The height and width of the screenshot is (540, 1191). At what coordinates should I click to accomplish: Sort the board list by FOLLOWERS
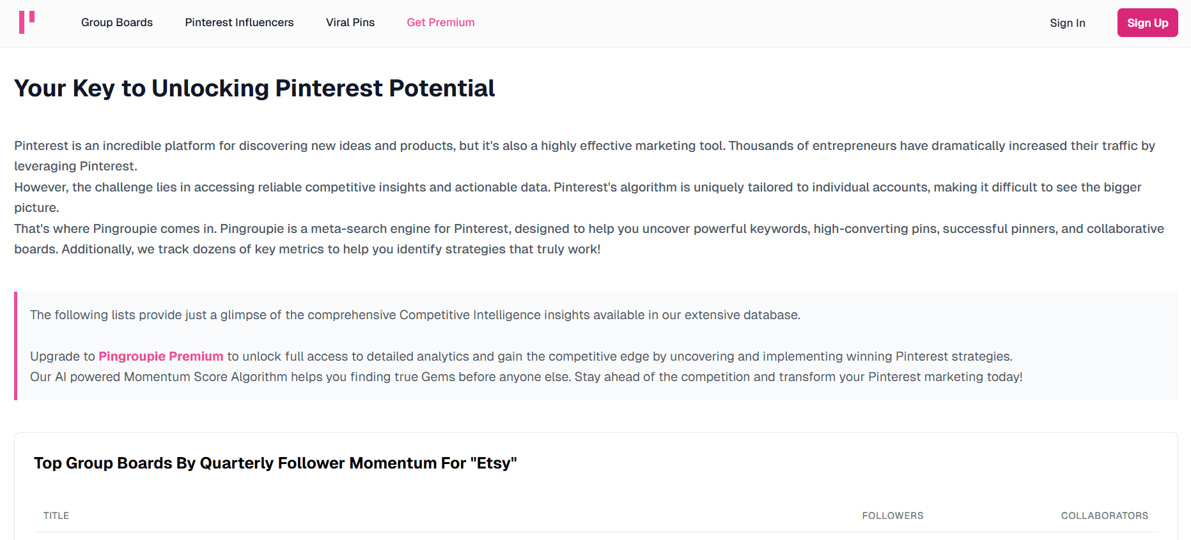[x=892, y=515]
